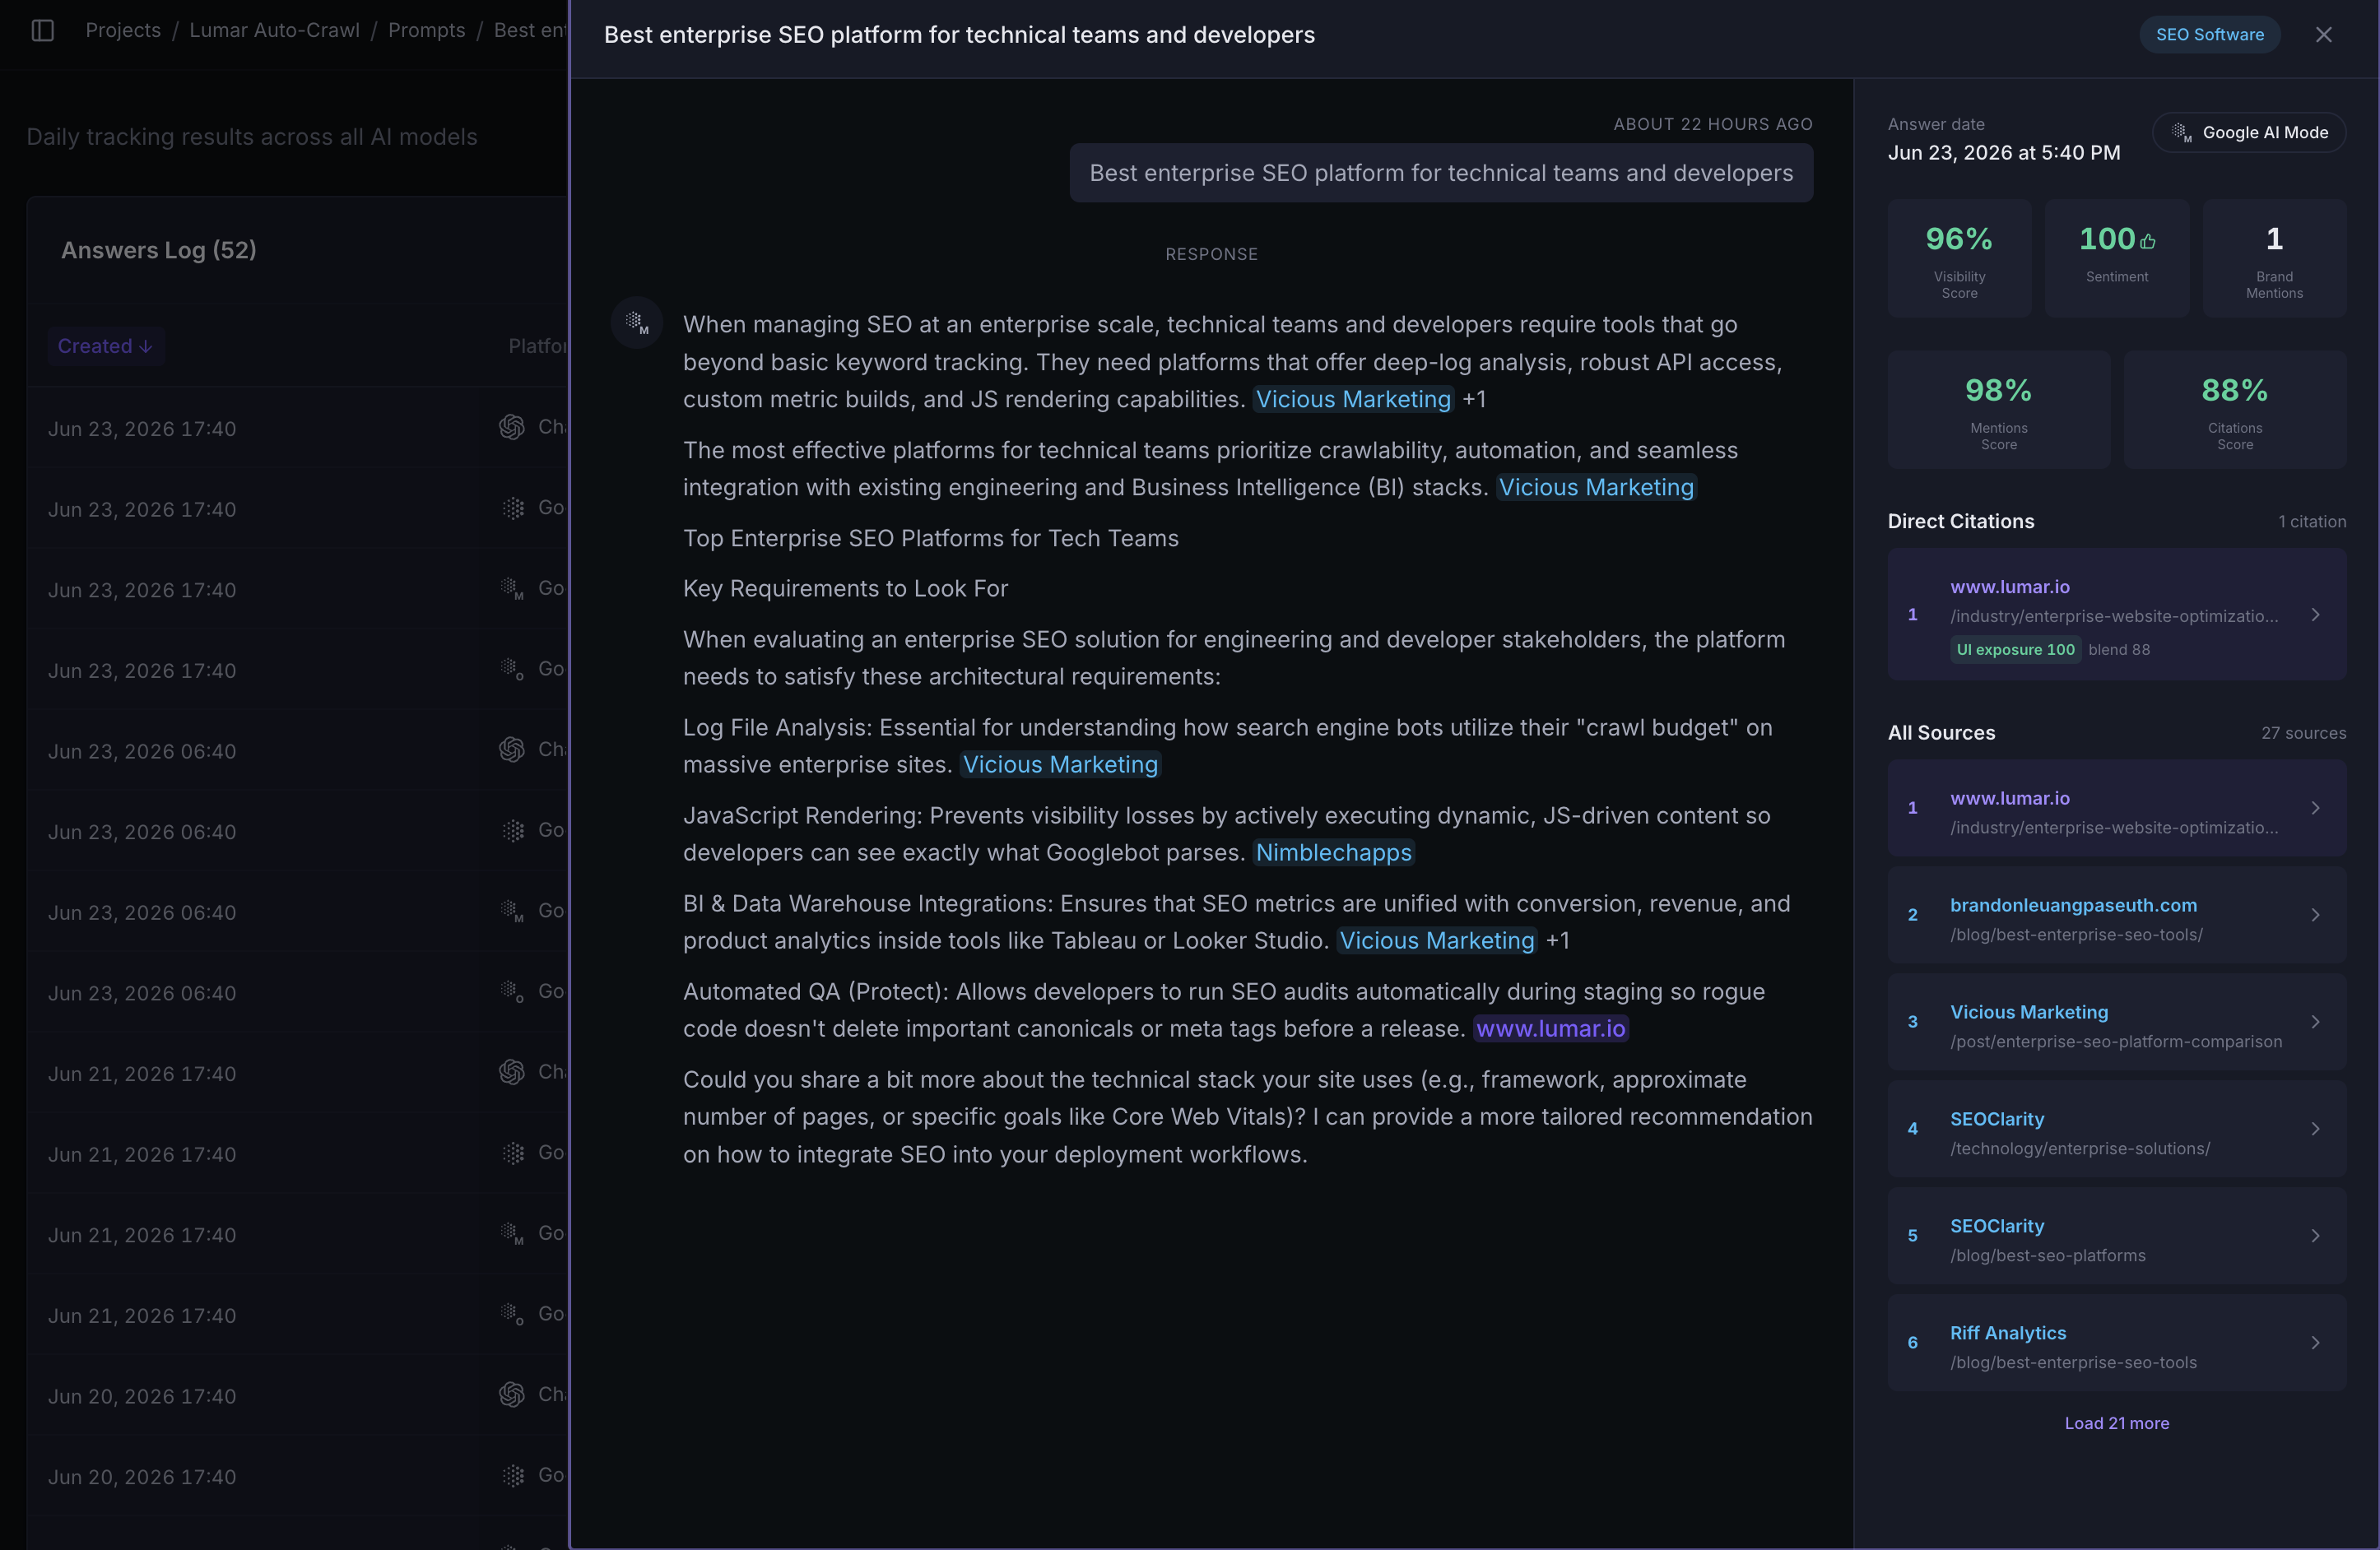Click Vicious Marketing citation after Log File Analysis
The image size is (2380, 1550).
point(1060,765)
